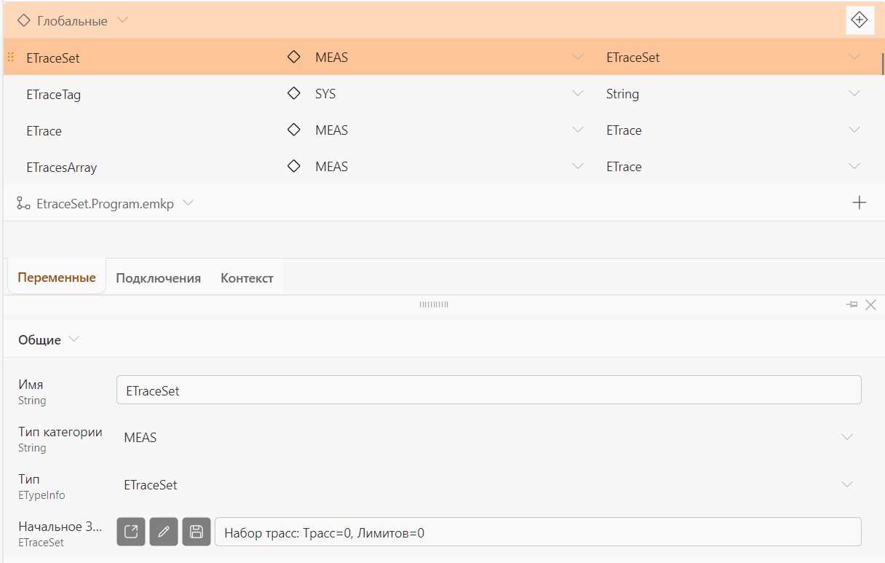Click MEAS value in Тип категории property

click(140, 438)
